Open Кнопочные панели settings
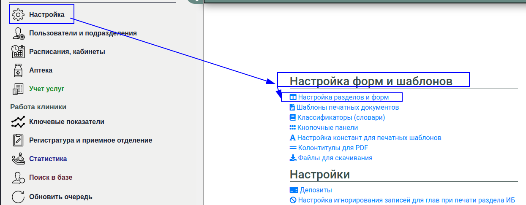The image size is (526, 205). [x=327, y=128]
